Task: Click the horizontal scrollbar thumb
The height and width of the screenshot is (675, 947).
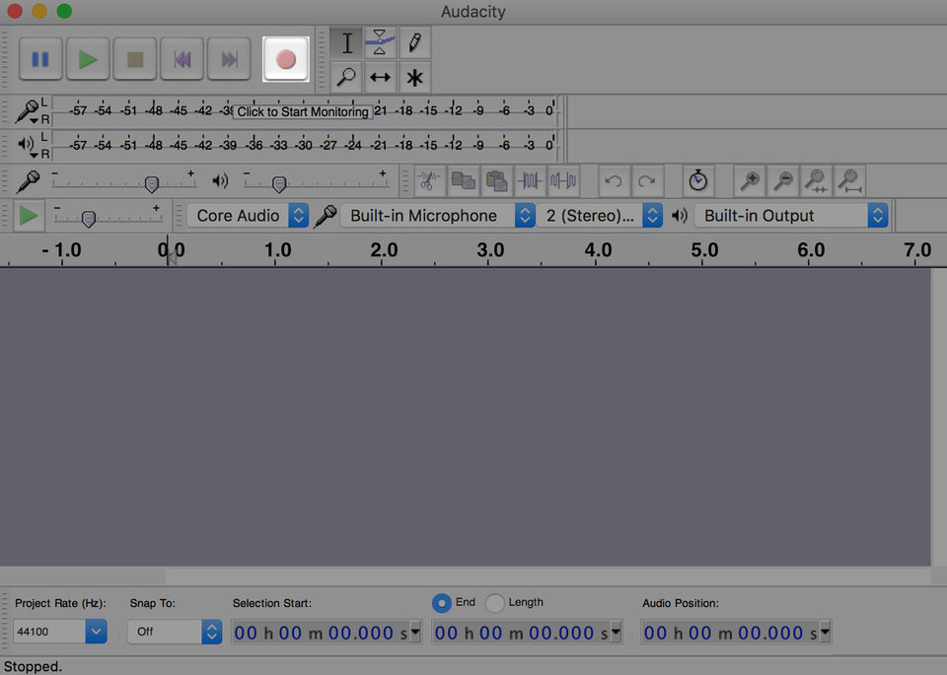Action: click(547, 576)
